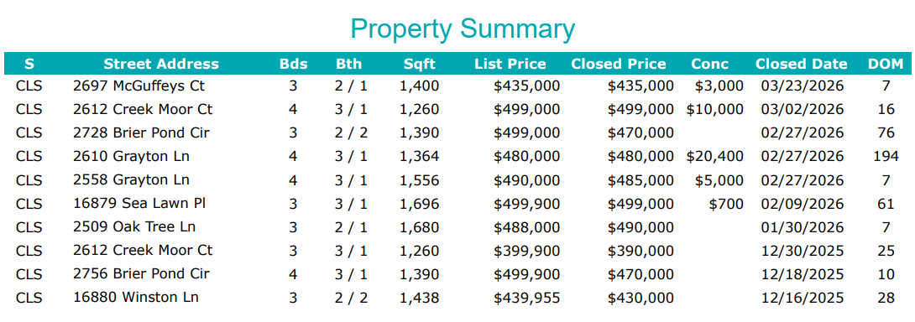Image resolution: width=915 pixels, height=322 pixels.
Task: Click the Closed Date column header
Action: pyautogui.click(x=801, y=64)
